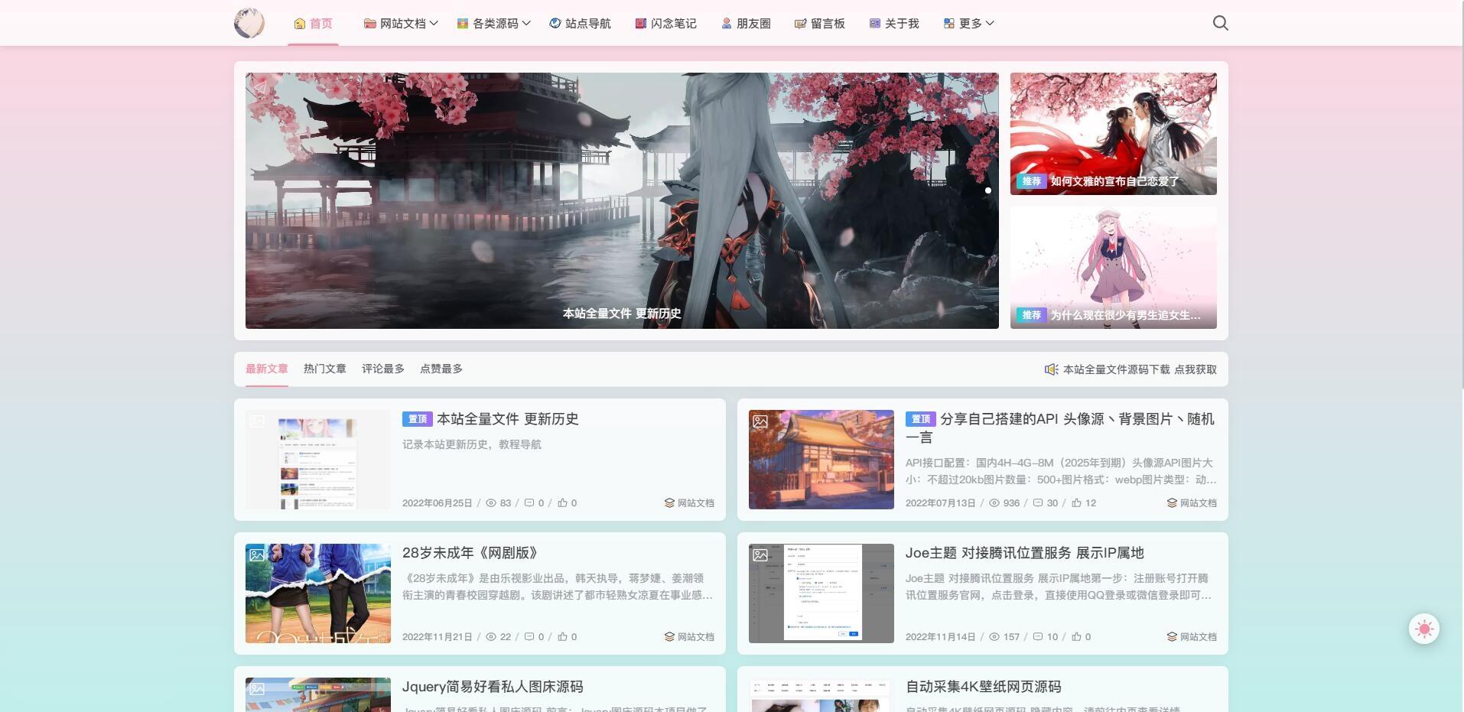Image resolution: width=1464 pixels, height=712 pixels.
Task: Open the article 28岁未成年《网剧版》
Action: point(470,553)
